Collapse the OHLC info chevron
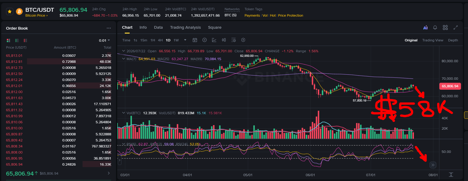This screenshot has height=181, width=468. click(123, 51)
